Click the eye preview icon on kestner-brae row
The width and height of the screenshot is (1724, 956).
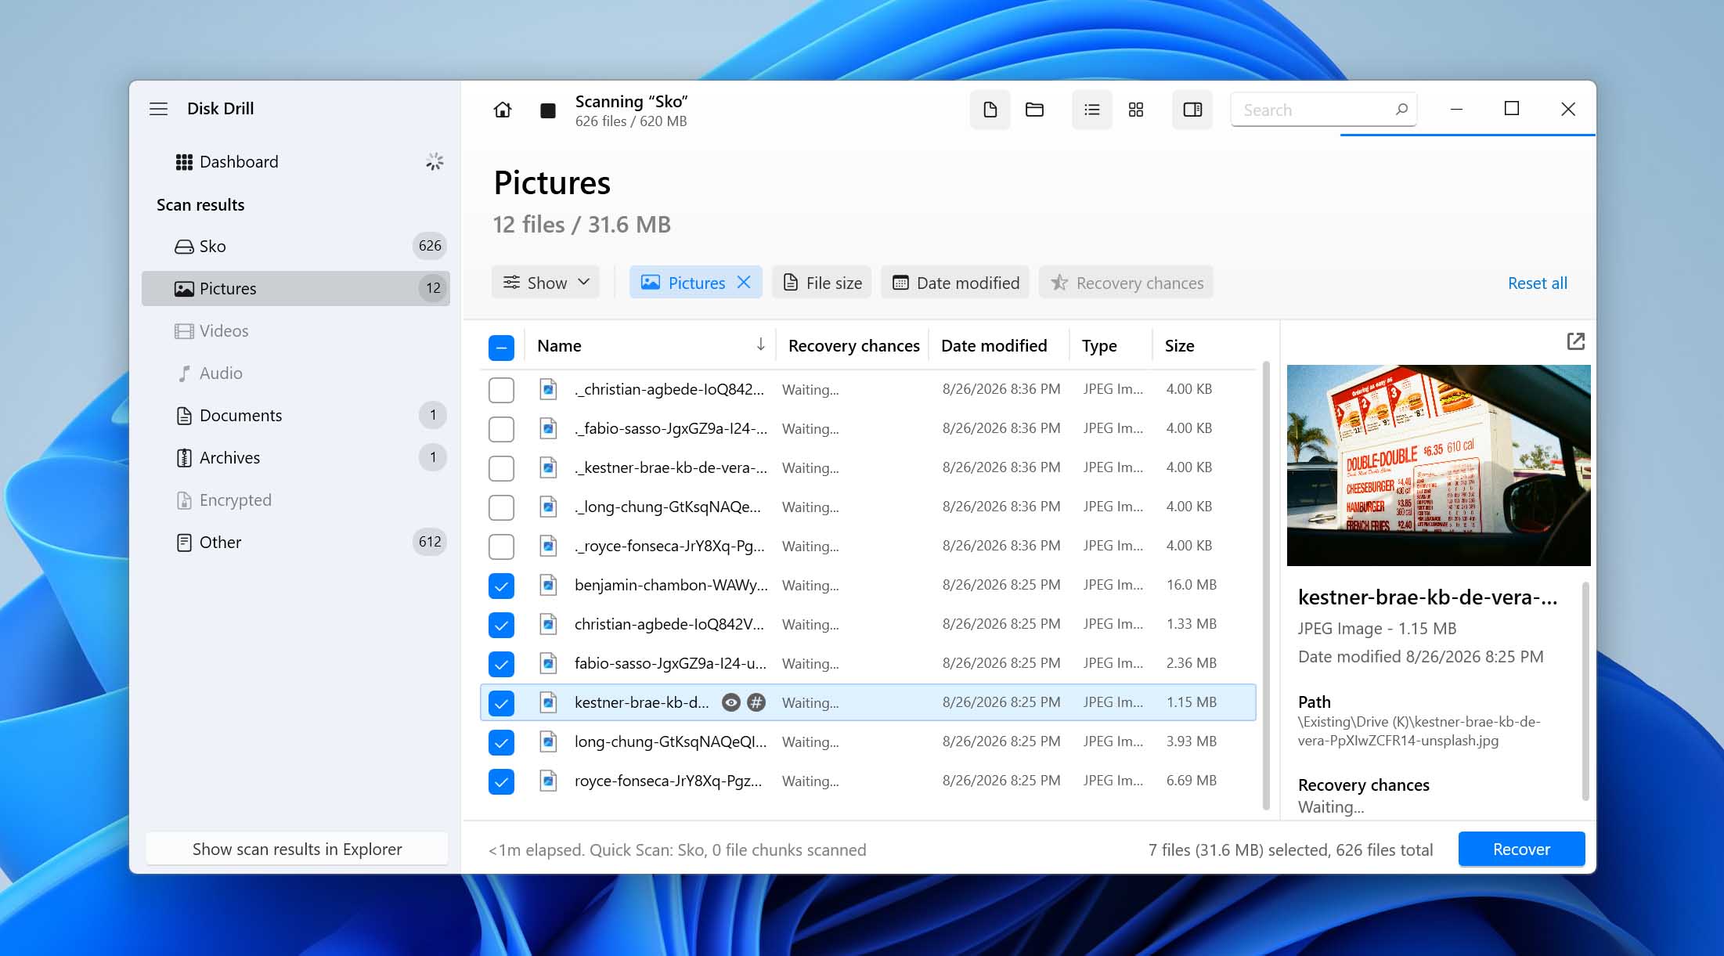(730, 702)
